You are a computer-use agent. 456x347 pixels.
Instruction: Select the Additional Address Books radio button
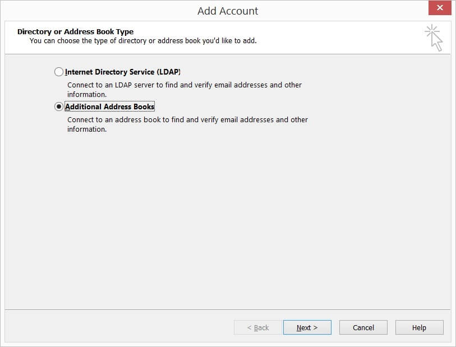pos(59,107)
